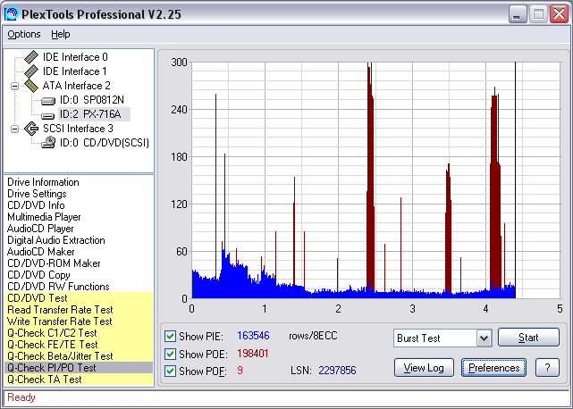The width and height of the screenshot is (573, 409).
Task: Close the PlexTools Professional window
Action: pyautogui.click(x=560, y=14)
